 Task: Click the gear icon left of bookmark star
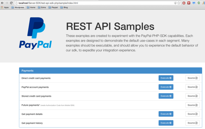click(x=175, y=3)
